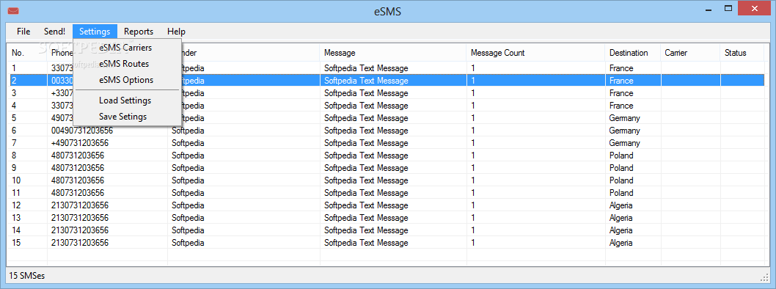This screenshot has height=289, width=776.
Task: Click phone 00490731203656 in row 6
Action: pyautogui.click(x=81, y=131)
